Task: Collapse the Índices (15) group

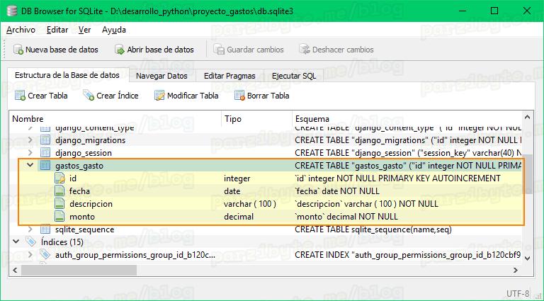Action: (x=17, y=242)
